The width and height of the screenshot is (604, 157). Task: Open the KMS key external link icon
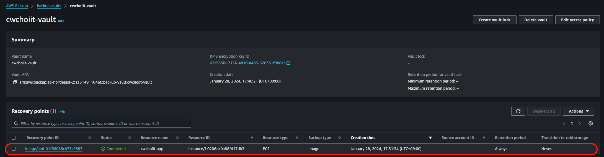click(x=288, y=63)
